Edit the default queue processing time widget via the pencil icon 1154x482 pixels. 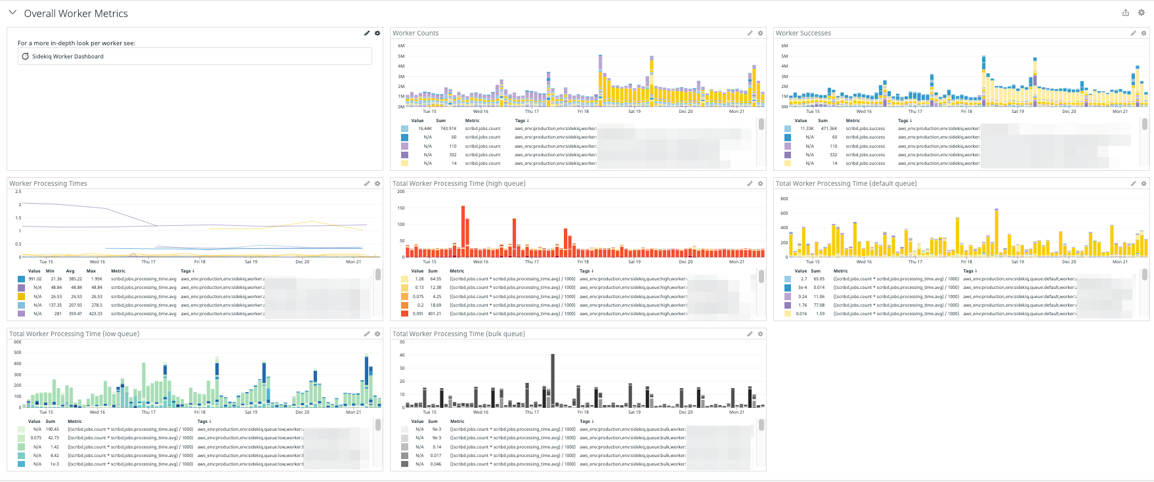coord(1133,183)
